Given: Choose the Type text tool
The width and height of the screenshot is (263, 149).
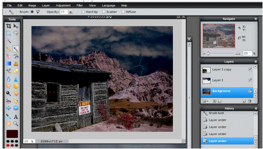Looking at the screenshot, I should pyautogui.click(x=16, y=116).
